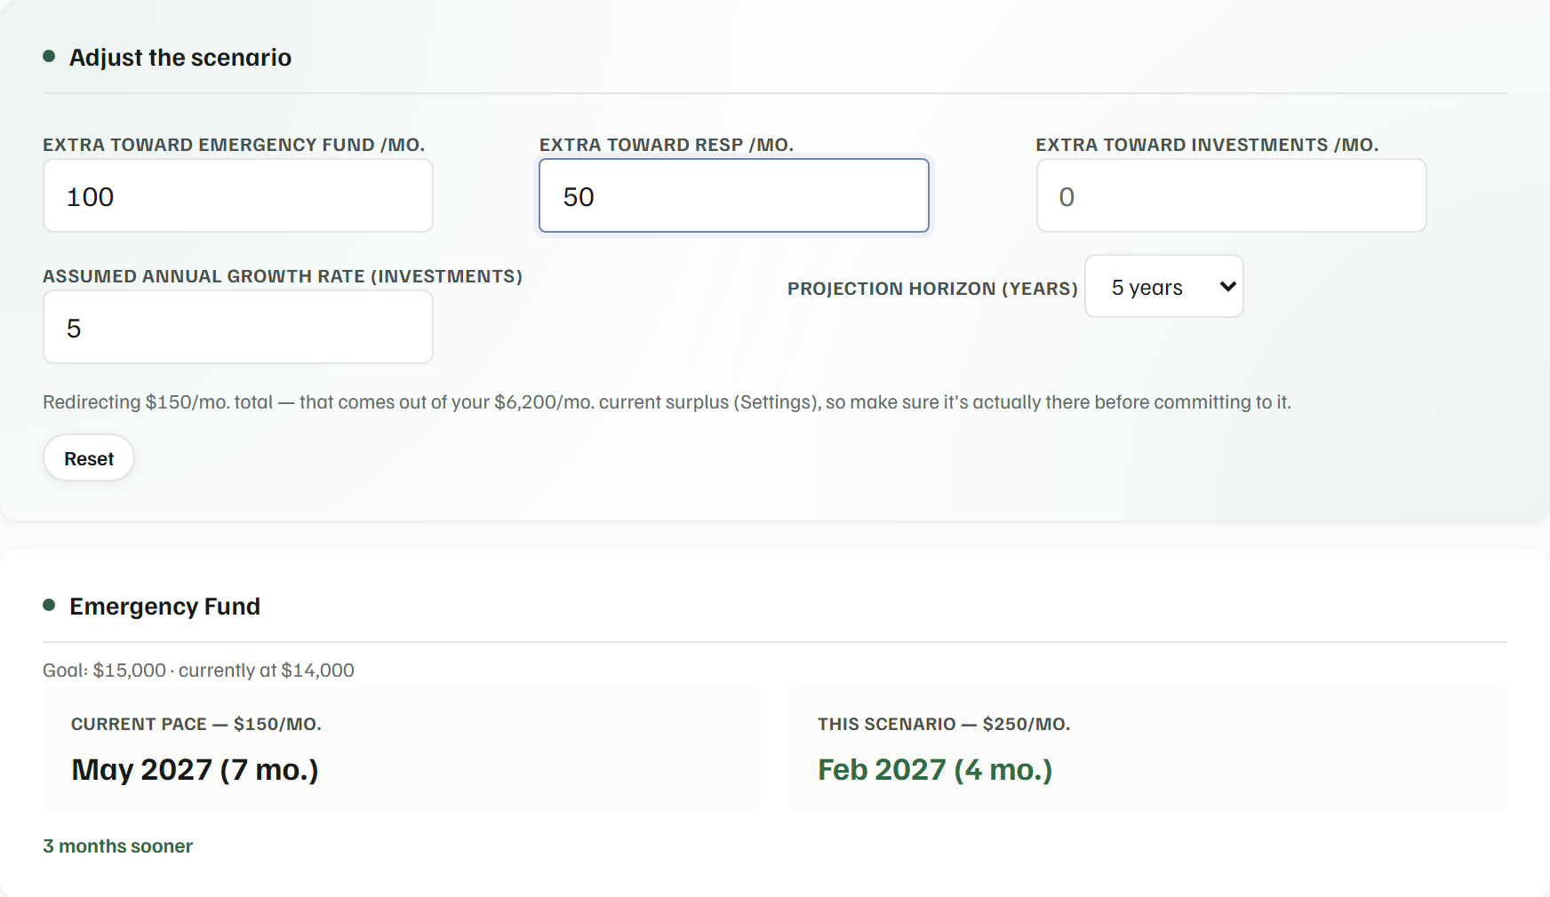The width and height of the screenshot is (1550, 897).
Task: Click the 'Redirecting $150/mo. total' note
Action: tap(667, 402)
